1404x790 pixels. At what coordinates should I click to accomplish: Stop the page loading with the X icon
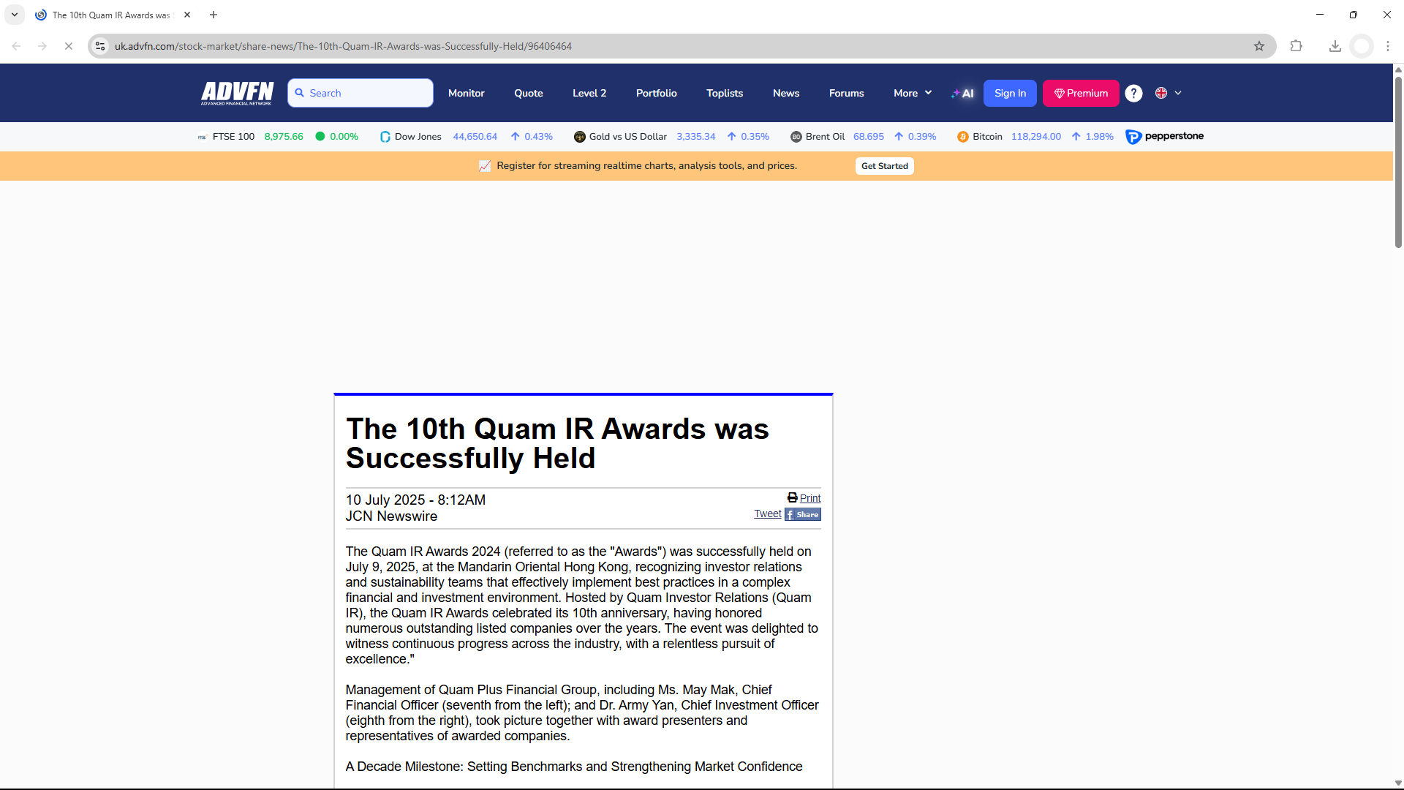click(x=69, y=46)
